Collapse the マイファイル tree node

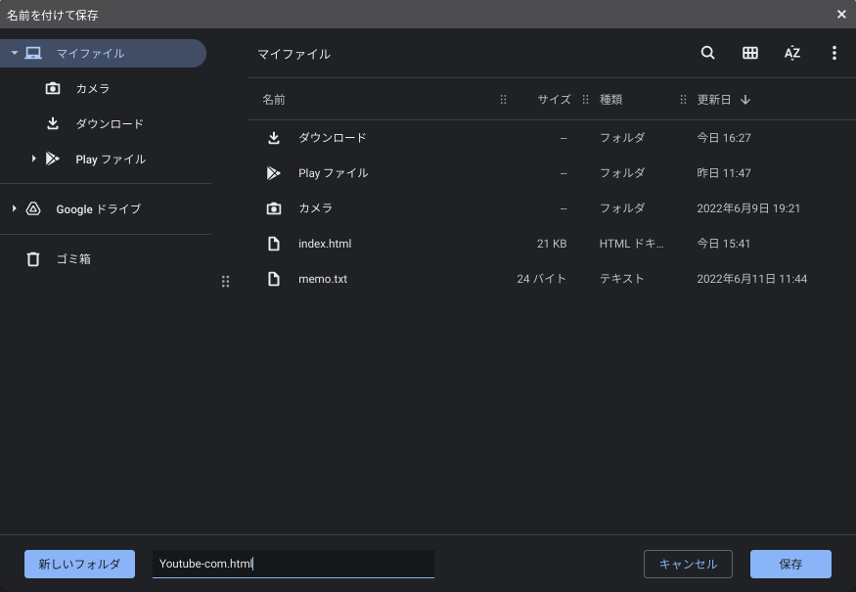pos(15,54)
